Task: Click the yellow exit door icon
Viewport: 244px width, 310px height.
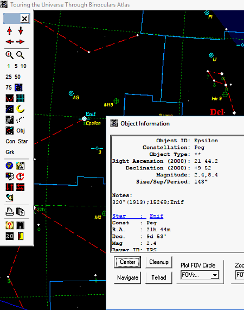Action: (21, 236)
